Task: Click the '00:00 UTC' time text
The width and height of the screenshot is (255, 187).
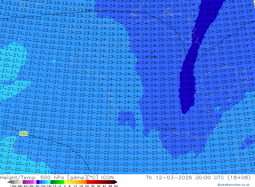Action: (x=210, y=177)
